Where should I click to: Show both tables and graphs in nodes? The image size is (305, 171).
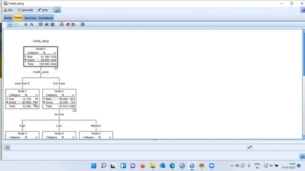coord(52,25)
